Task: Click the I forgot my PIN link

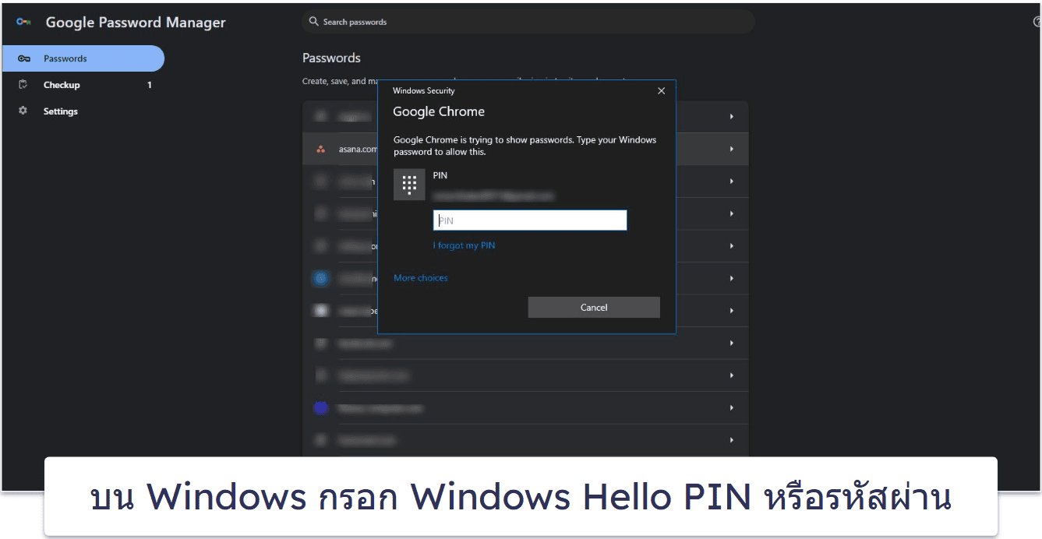Action: 464,245
